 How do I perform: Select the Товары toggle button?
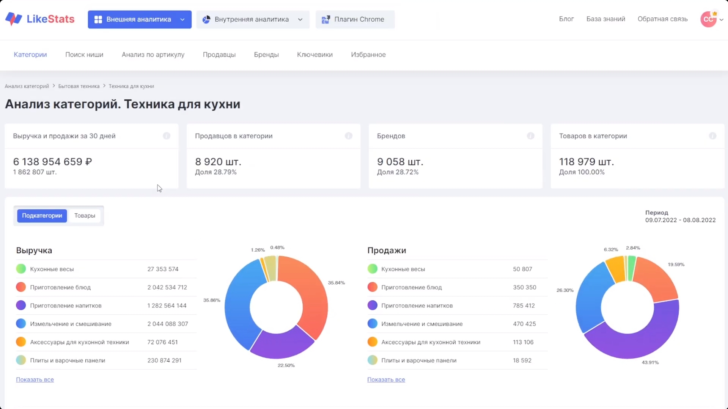85,216
